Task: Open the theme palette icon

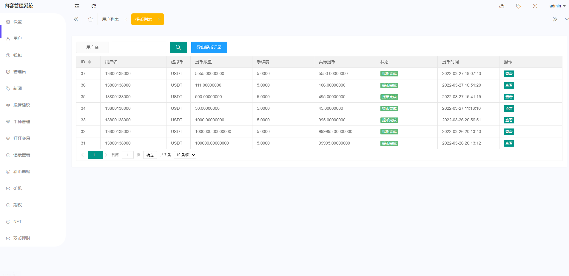Action: pyautogui.click(x=502, y=6)
